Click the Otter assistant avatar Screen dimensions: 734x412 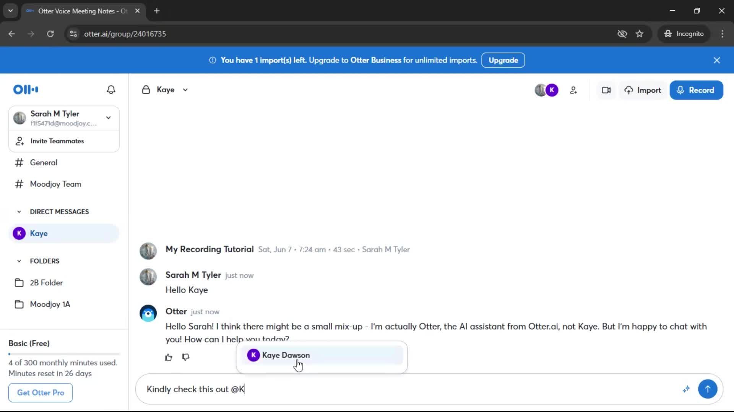pyautogui.click(x=148, y=314)
